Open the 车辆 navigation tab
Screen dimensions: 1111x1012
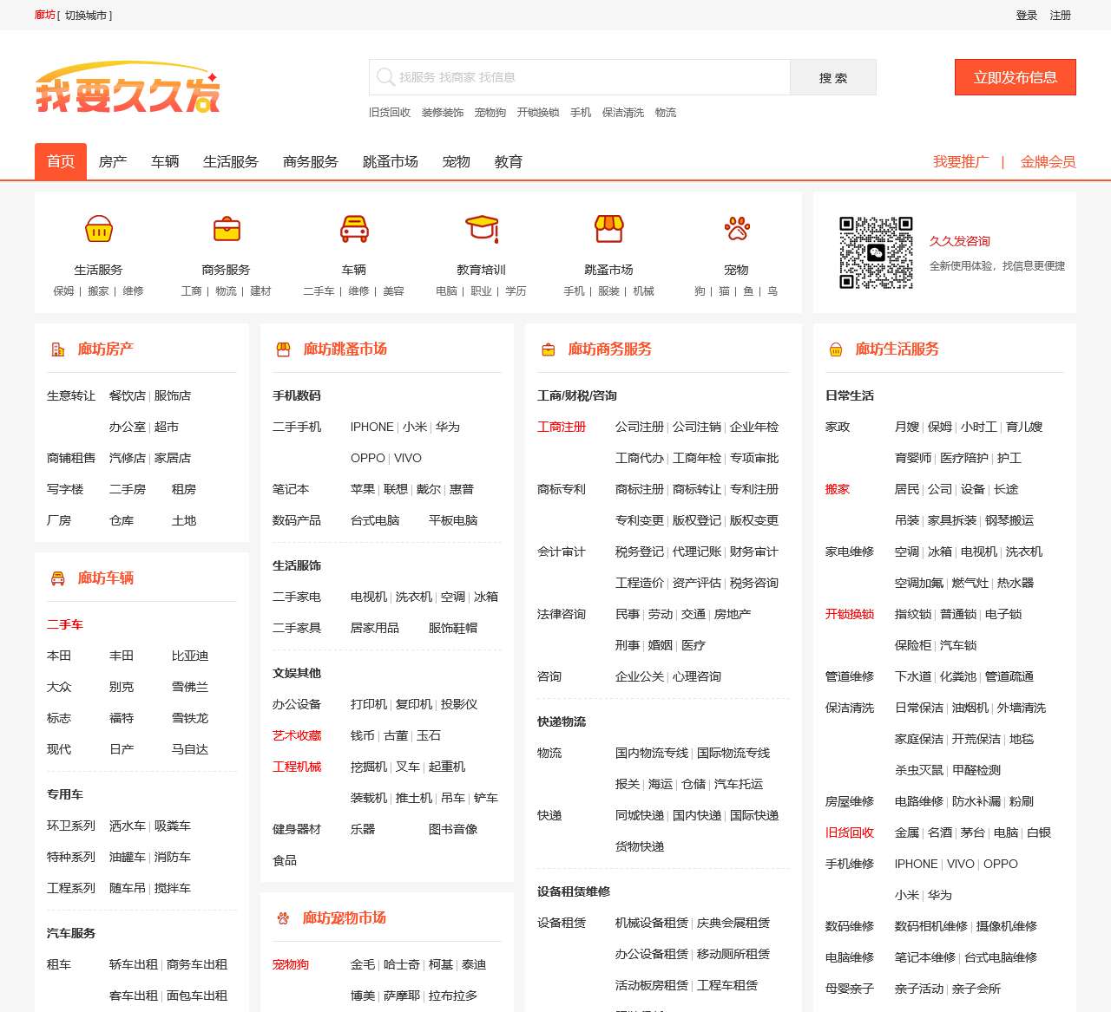point(165,161)
